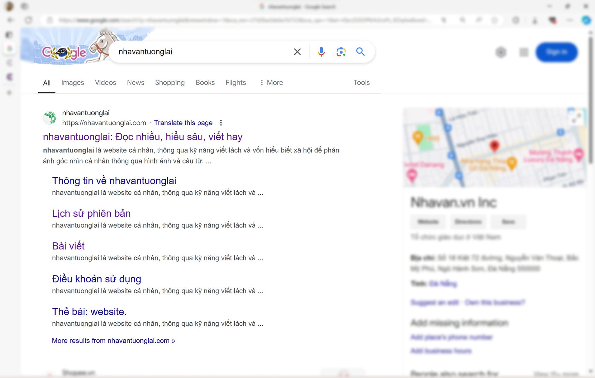This screenshot has width=595, height=378.
Task: Click the browser back arrow
Action: pos(11,20)
